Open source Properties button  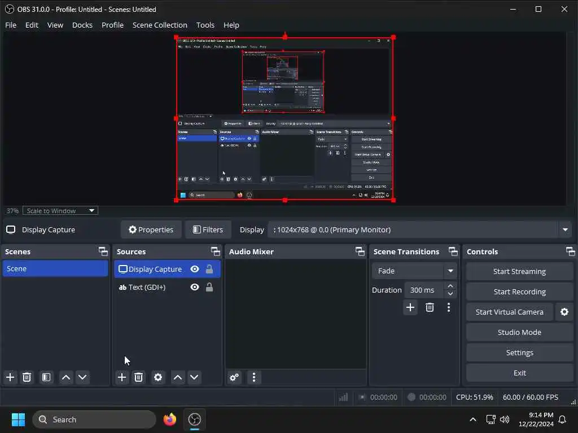click(151, 230)
